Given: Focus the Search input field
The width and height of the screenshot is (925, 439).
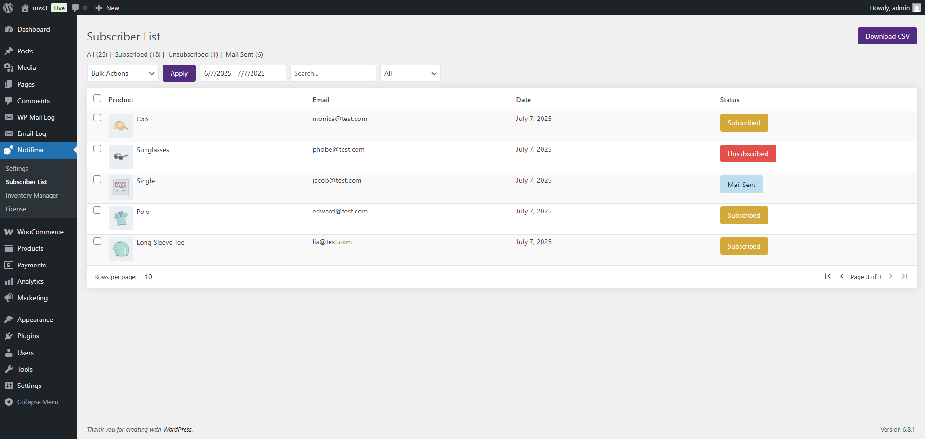Looking at the screenshot, I should [x=333, y=73].
